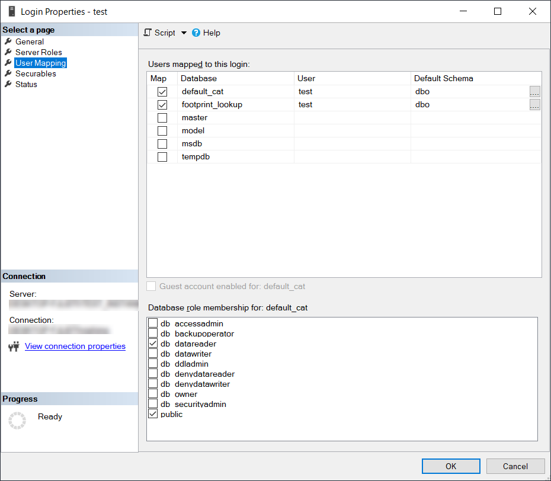Click the Ready progress indicator
Screen dimensions: 551x481
(x=17, y=420)
